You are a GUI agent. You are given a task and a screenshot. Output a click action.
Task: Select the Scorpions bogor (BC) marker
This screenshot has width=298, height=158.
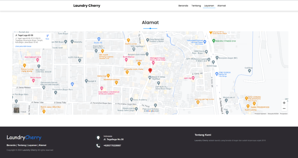point(217,58)
